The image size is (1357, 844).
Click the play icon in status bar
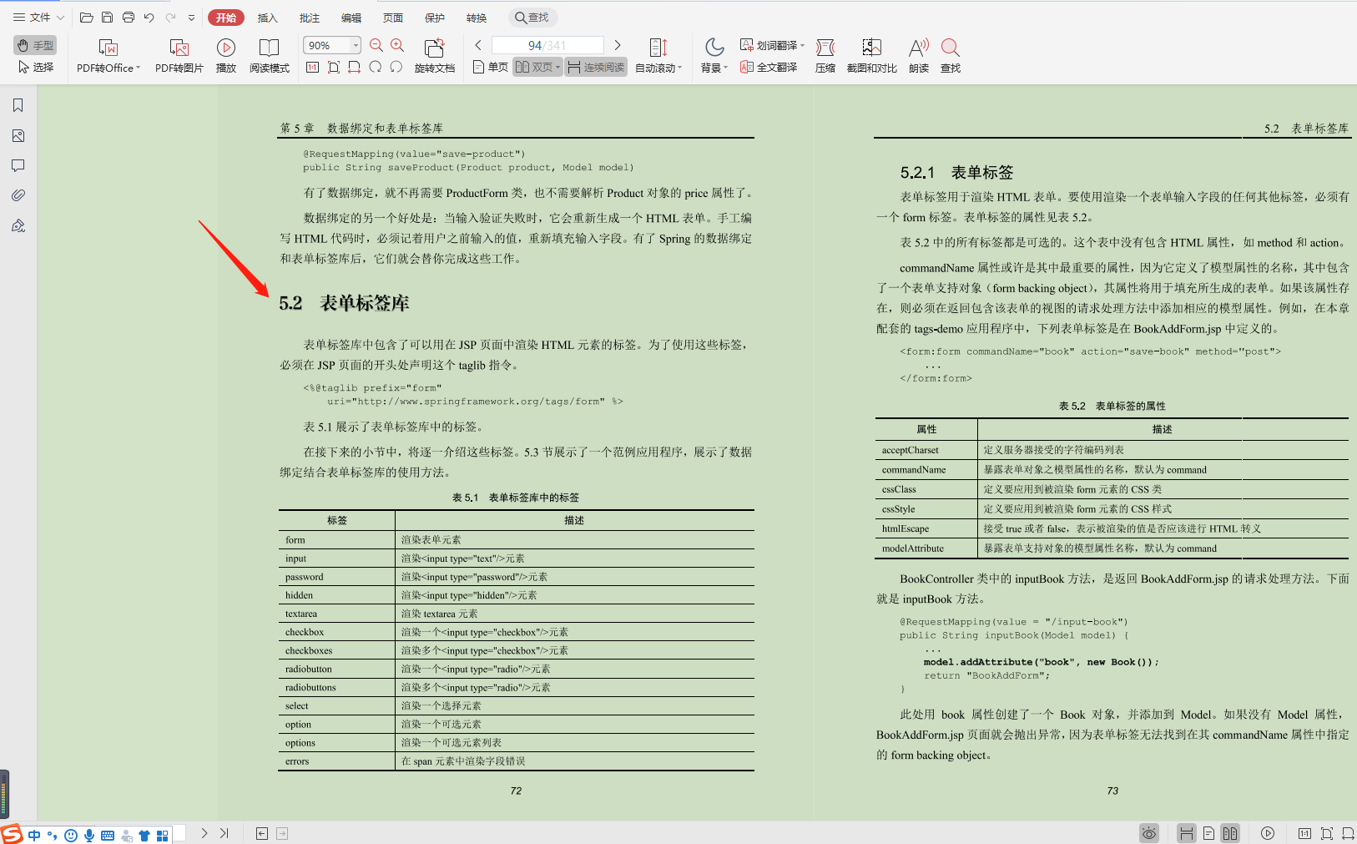point(1268,833)
